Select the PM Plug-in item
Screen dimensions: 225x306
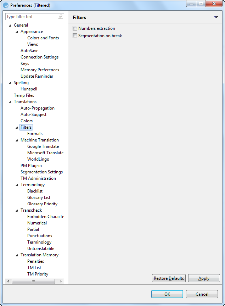(31, 166)
